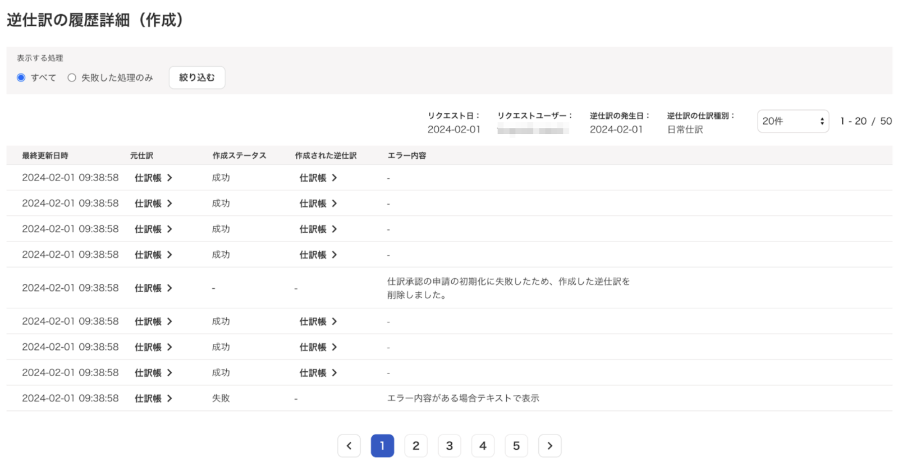This screenshot has width=898, height=466.
Task: Jump to pagination page 2
Action: coord(416,446)
